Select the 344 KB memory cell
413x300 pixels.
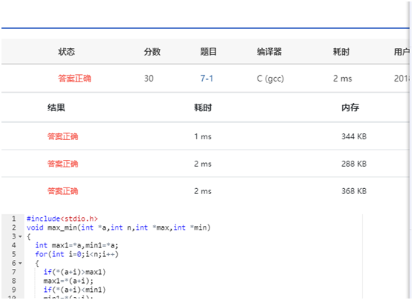coord(354,136)
